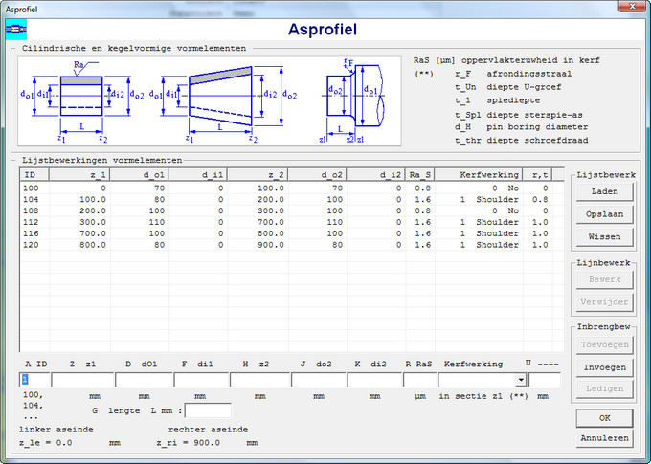Focus the A ID input field
This screenshot has height=464, width=651.
point(34,380)
